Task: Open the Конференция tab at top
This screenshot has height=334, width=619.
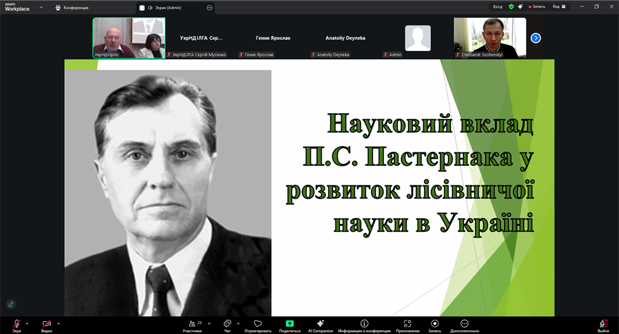Action: pyautogui.click(x=72, y=8)
